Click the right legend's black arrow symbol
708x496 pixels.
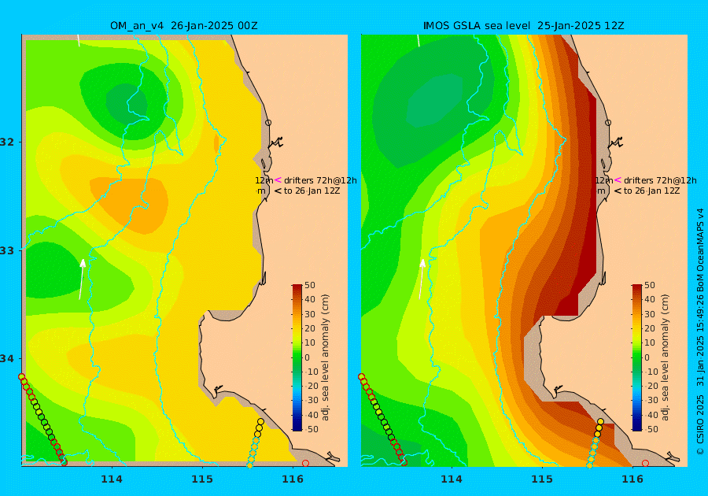pos(618,191)
